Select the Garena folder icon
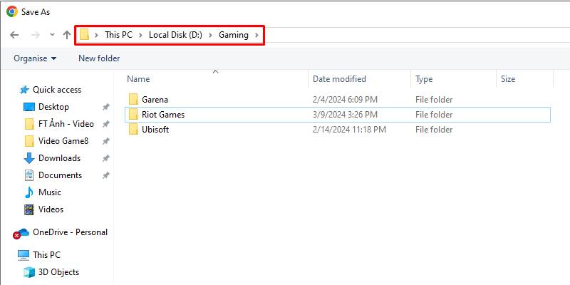The height and width of the screenshot is (285, 570). pyautogui.click(x=133, y=100)
